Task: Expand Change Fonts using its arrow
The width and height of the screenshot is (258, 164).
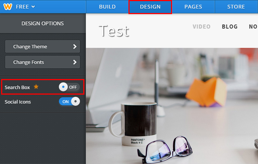Action: pyautogui.click(x=75, y=62)
